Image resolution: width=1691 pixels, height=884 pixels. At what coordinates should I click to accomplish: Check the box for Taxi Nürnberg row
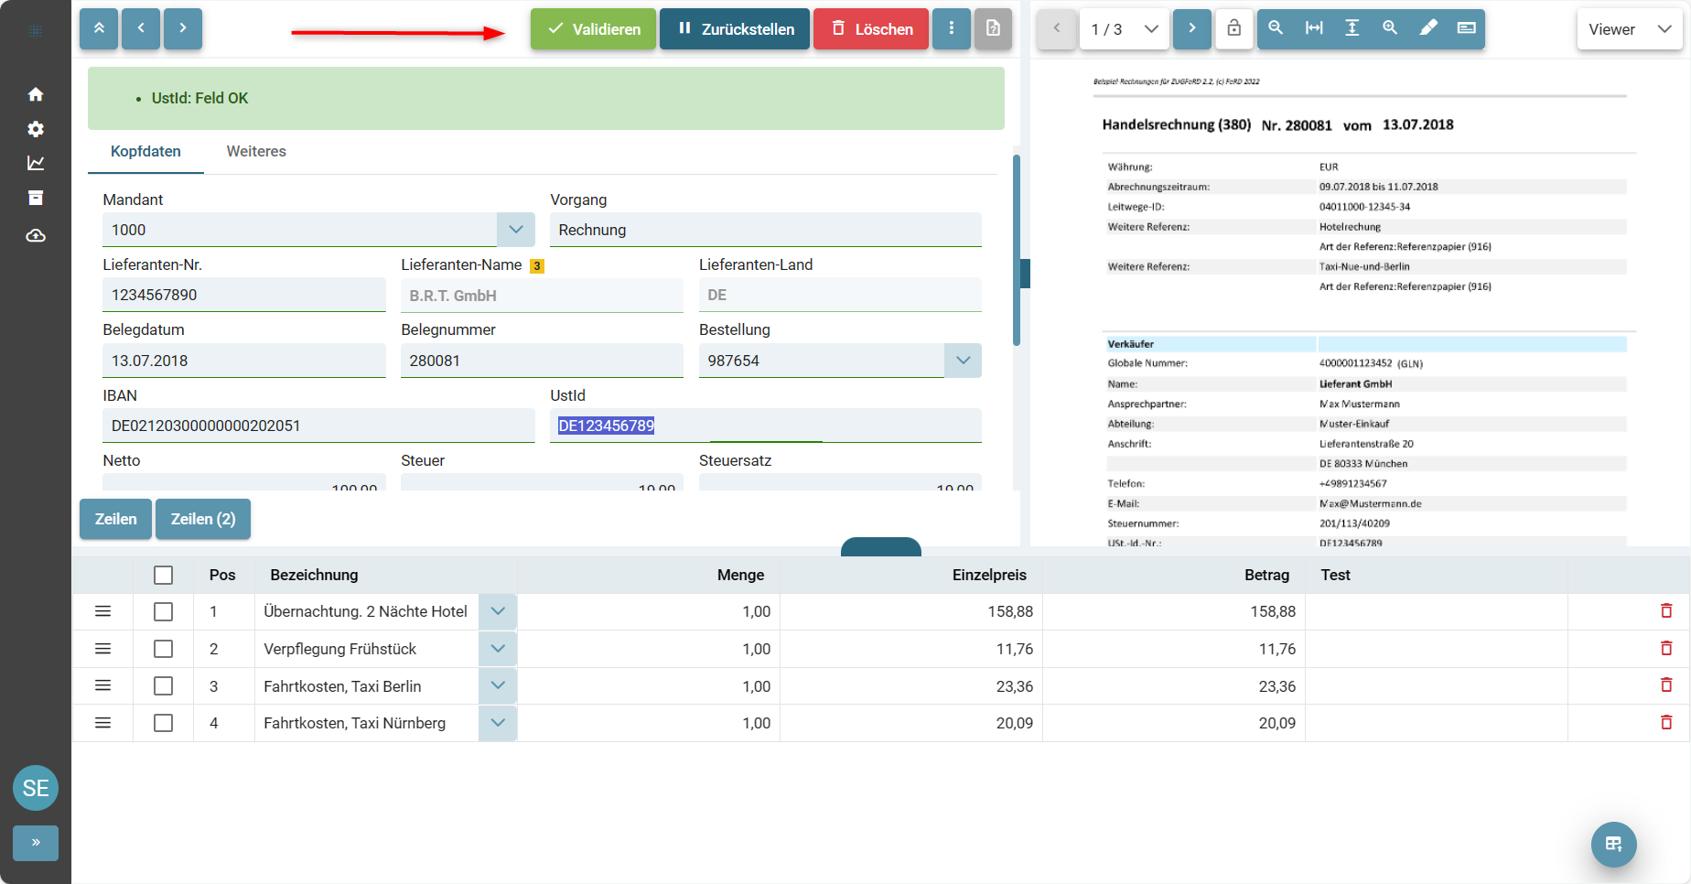coord(164,723)
